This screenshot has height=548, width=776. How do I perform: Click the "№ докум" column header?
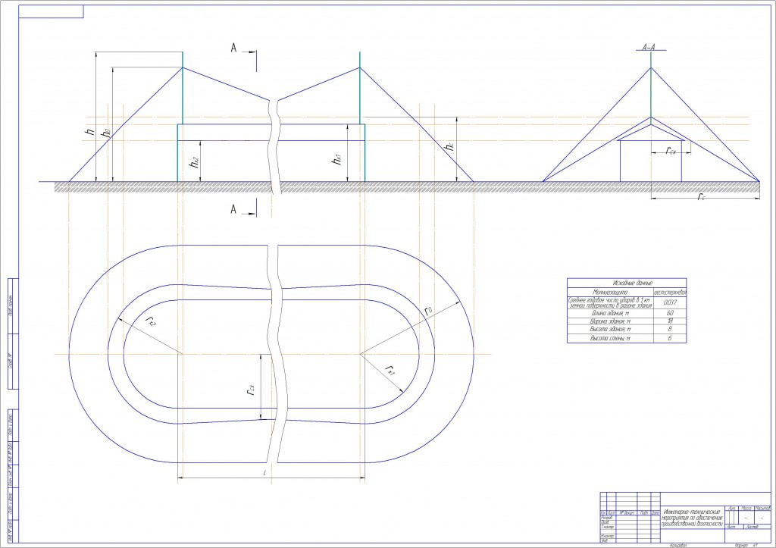pyautogui.click(x=627, y=513)
